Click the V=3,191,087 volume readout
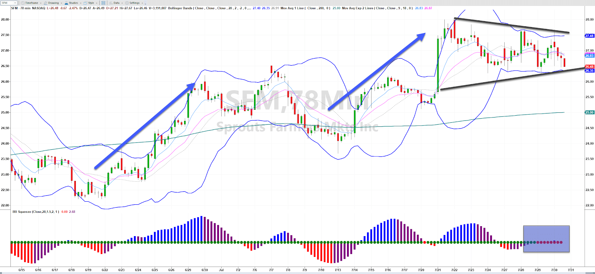595x274 pixels. [x=157, y=8]
